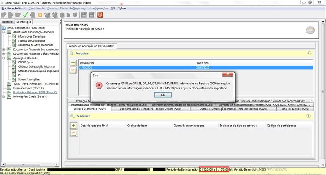Image resolution: width=326 pixels, height=175 pixels.
Task: Collapse Abertura da Escrituração (Bloco 0) node
Action: (x=4, y=32)
